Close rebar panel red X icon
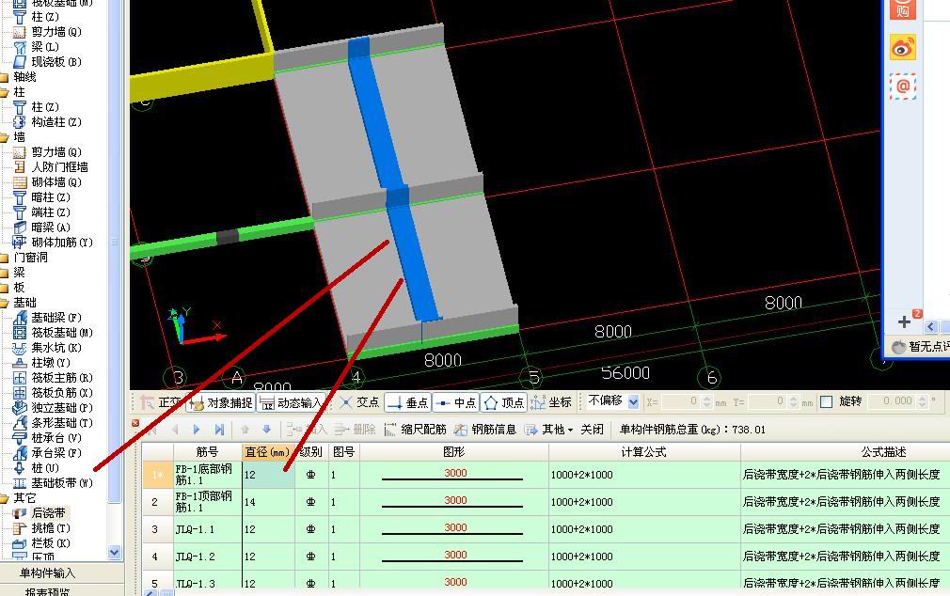Screen dimensions: 950x596 pos(135,423)
